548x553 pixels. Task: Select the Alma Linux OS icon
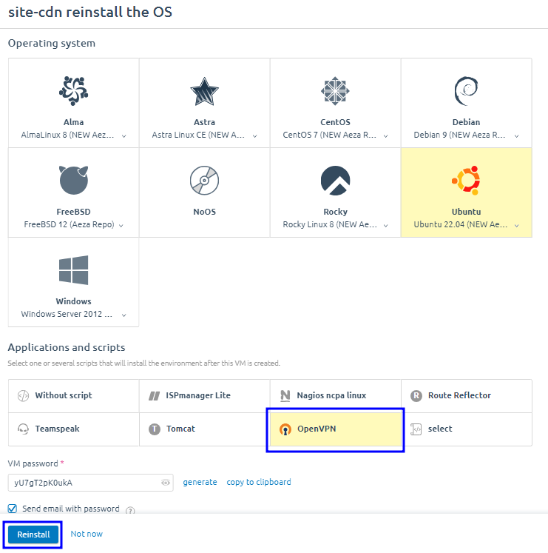pyautogui.click(x=73, y=90)
